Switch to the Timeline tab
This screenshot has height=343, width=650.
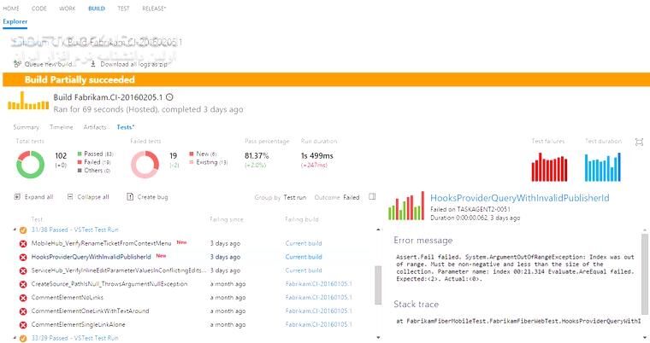pyautogui.click(x=61, y=126)
